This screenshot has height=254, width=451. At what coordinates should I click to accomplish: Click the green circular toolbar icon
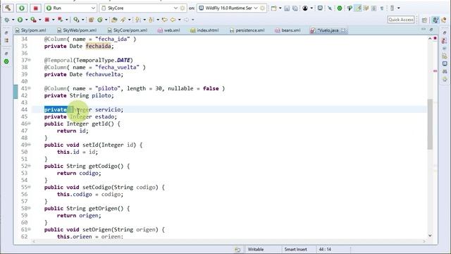coord(340,8)
